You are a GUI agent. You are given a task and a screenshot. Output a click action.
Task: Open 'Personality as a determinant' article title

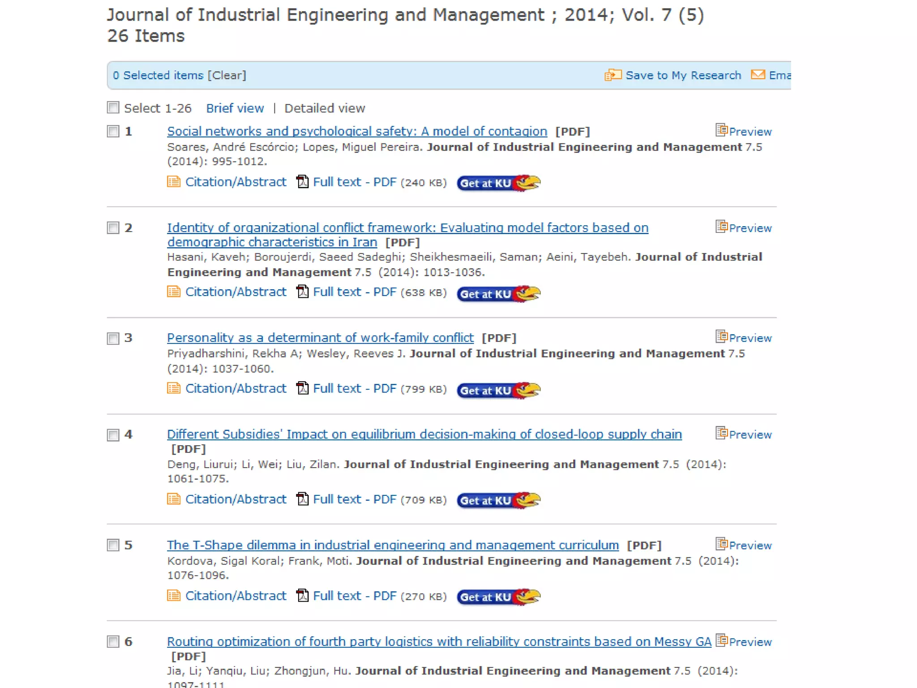click(x=320, y=338)
